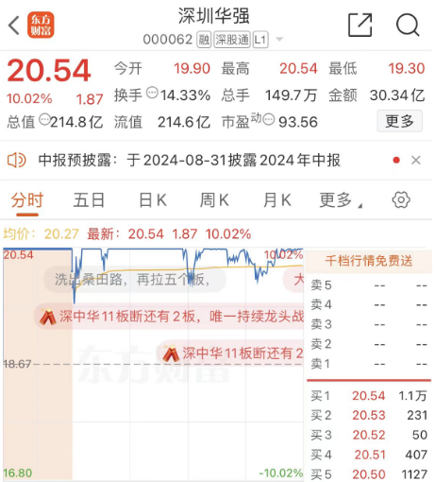This screenshot has height=482, width=435.
Task: Open the 东方财富 logo icon
Action: coord(41,25)
